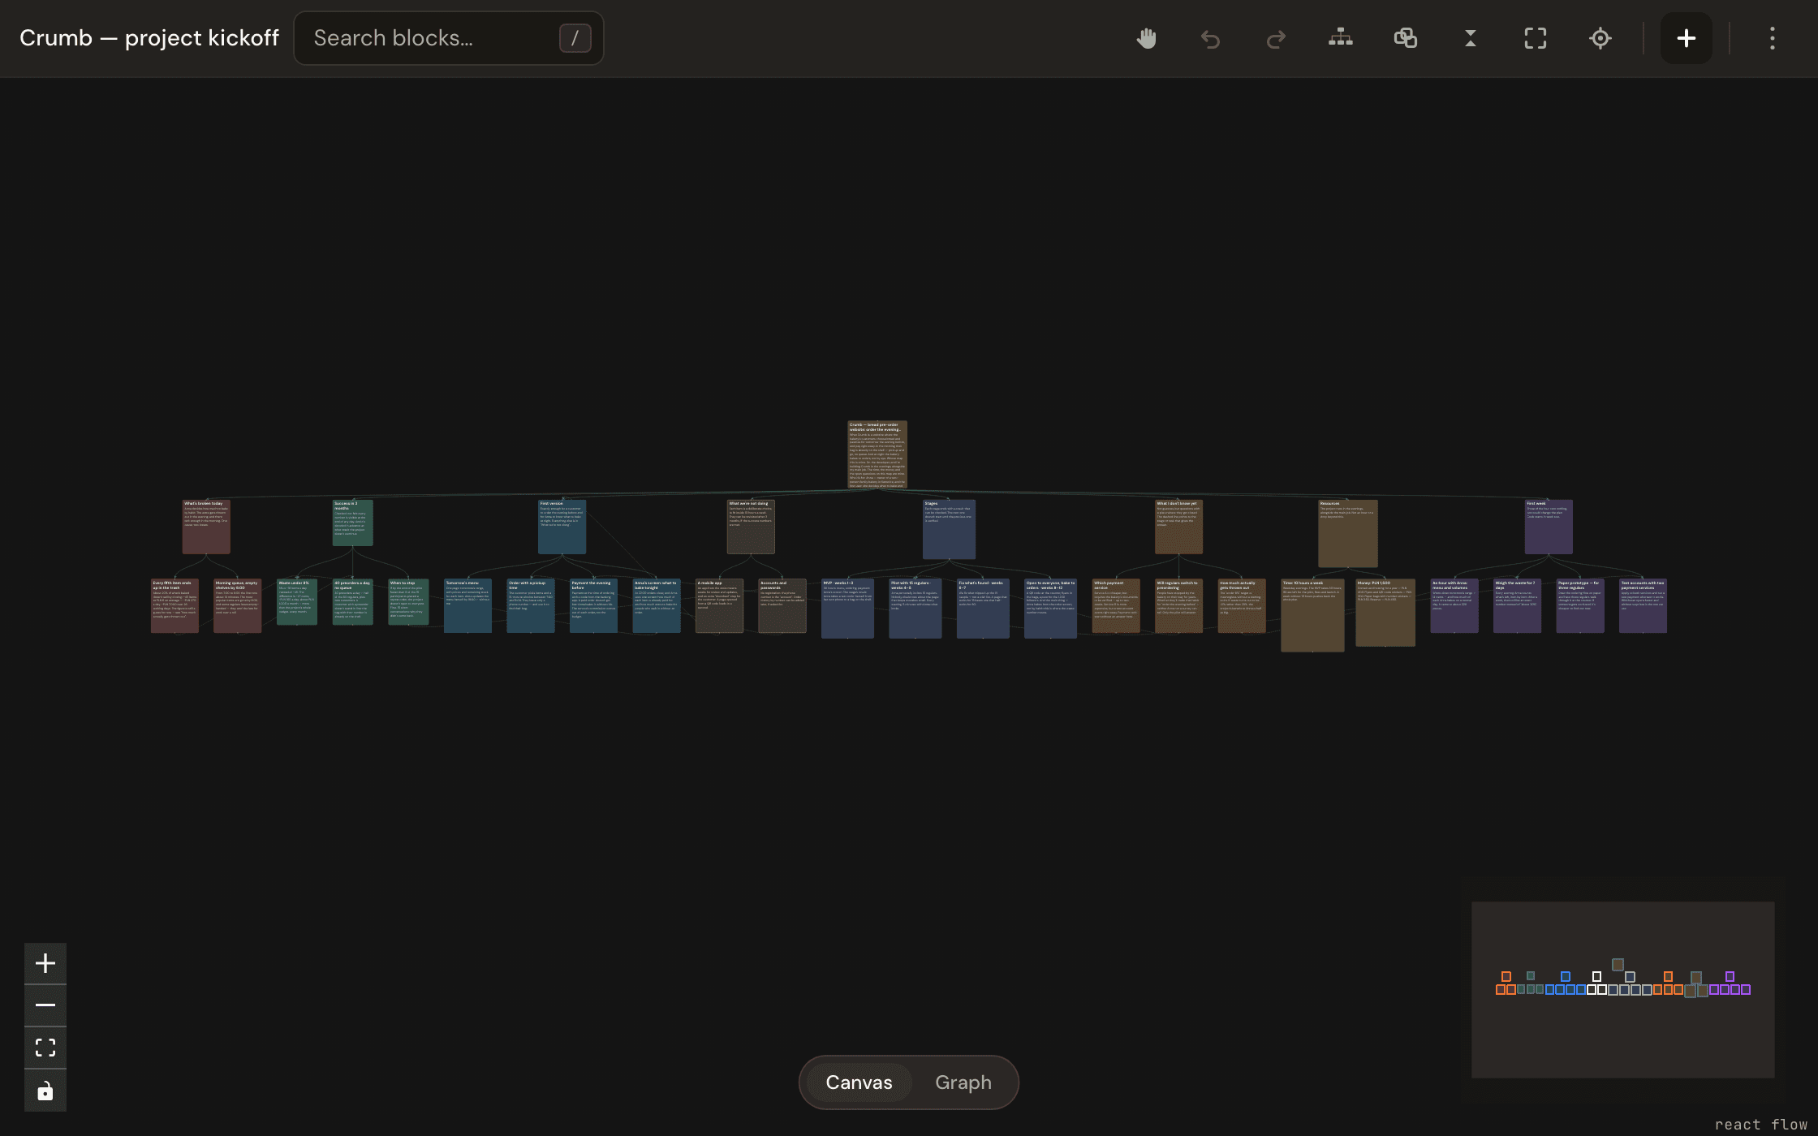
Task: Switch to the Graph view tab
Action: 963,1082
